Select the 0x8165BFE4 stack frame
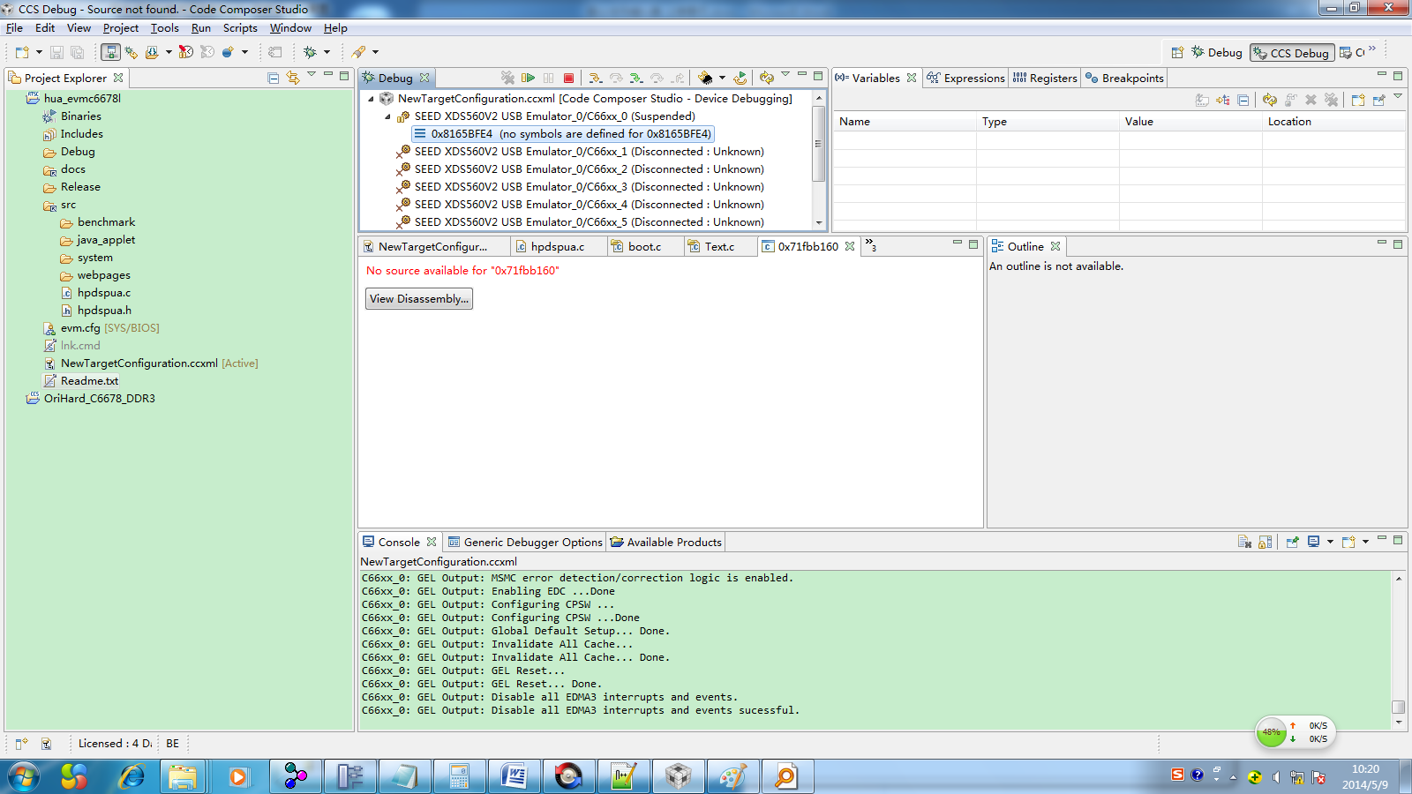Image resolution: width=1412 pixels, height=794 pixels. coord(563,134)
